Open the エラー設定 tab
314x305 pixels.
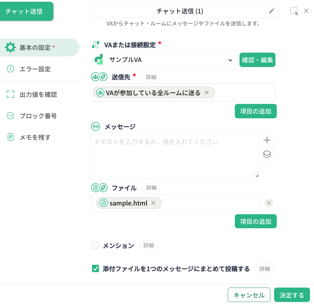[x=35, y=69]
